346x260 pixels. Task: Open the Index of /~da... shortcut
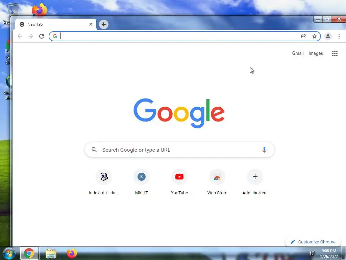(103, 182)
